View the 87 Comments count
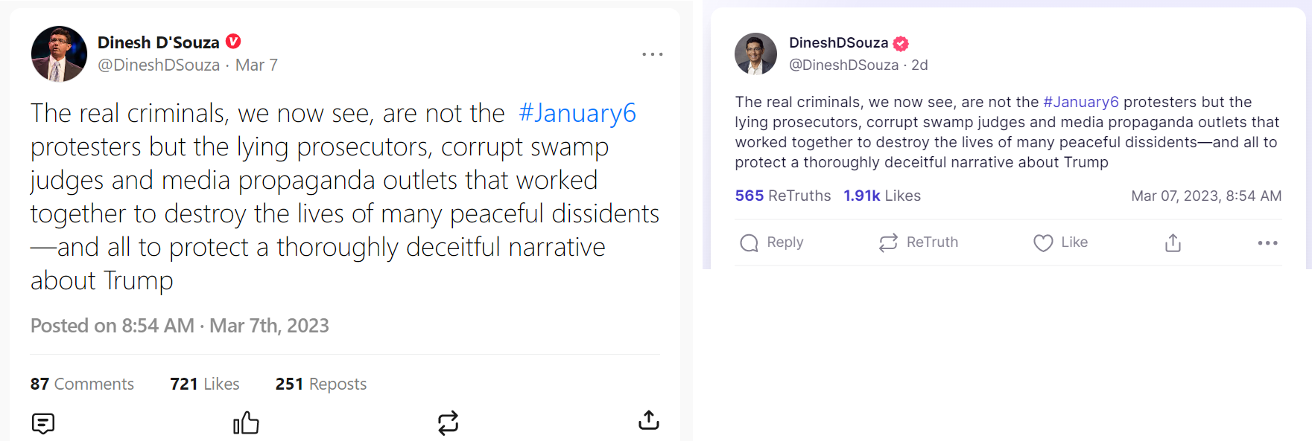The image size is (1312, 441). (82, 384)
